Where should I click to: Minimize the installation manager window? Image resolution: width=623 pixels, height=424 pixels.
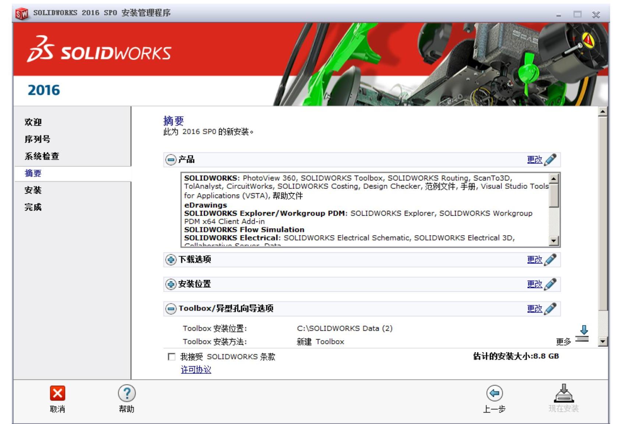coord(559,15)
